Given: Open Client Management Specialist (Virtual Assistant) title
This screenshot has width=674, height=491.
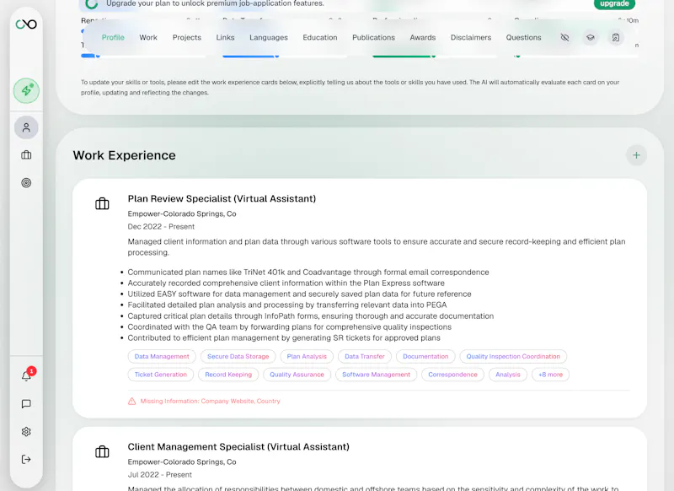Looking at the screenshot, I should tap(238, 446).
